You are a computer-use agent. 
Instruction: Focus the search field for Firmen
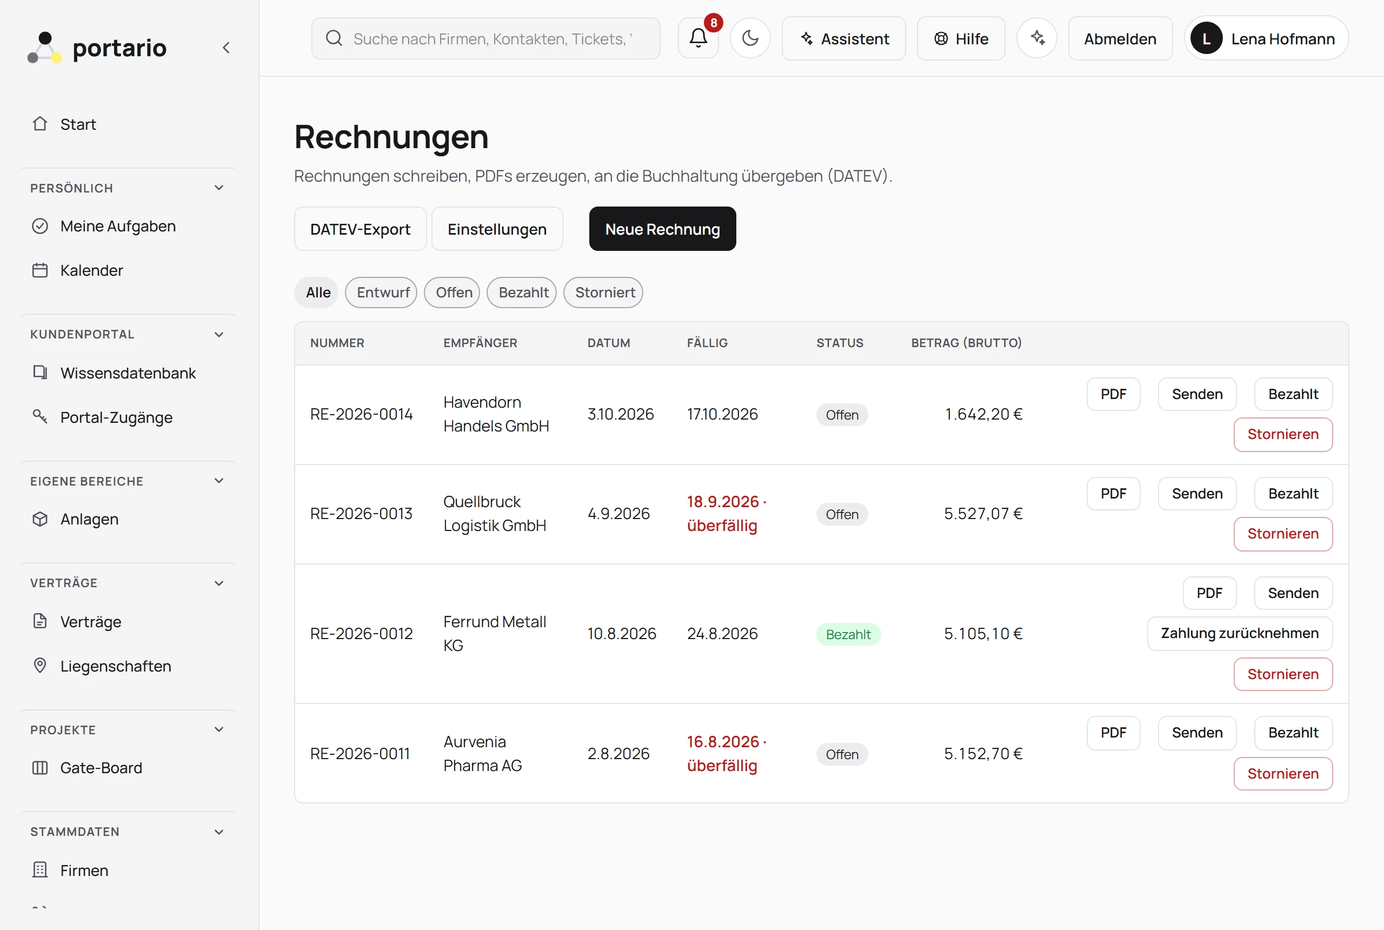point(485,38)
